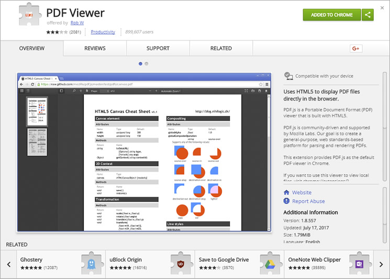
Task: Click the description panel scrollbar
Action: (385, 126)
